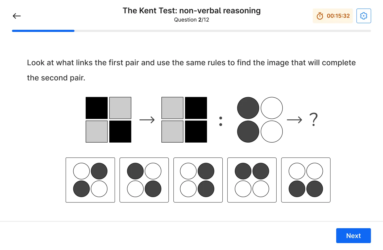Select first answer option with diagonal dark circles
Image resolution: width=383 pixels, height=250 pixels.
pos(90,180)
